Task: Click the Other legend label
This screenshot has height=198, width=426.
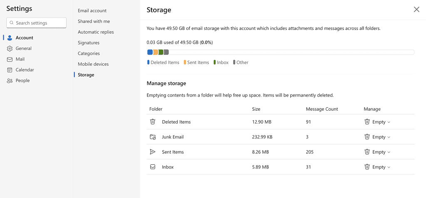Action: [x=243, y=62]
